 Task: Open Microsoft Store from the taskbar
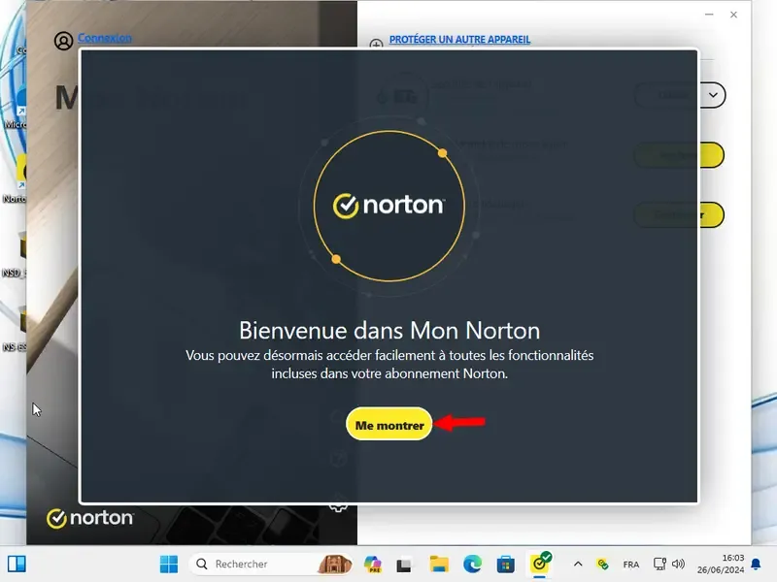[505, 564]
